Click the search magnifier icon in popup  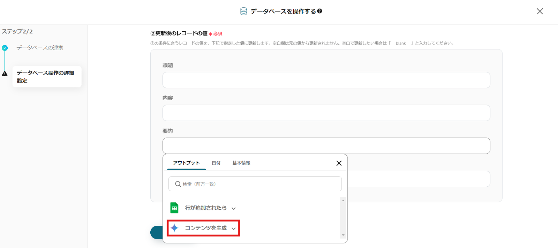tap(178, 184)
